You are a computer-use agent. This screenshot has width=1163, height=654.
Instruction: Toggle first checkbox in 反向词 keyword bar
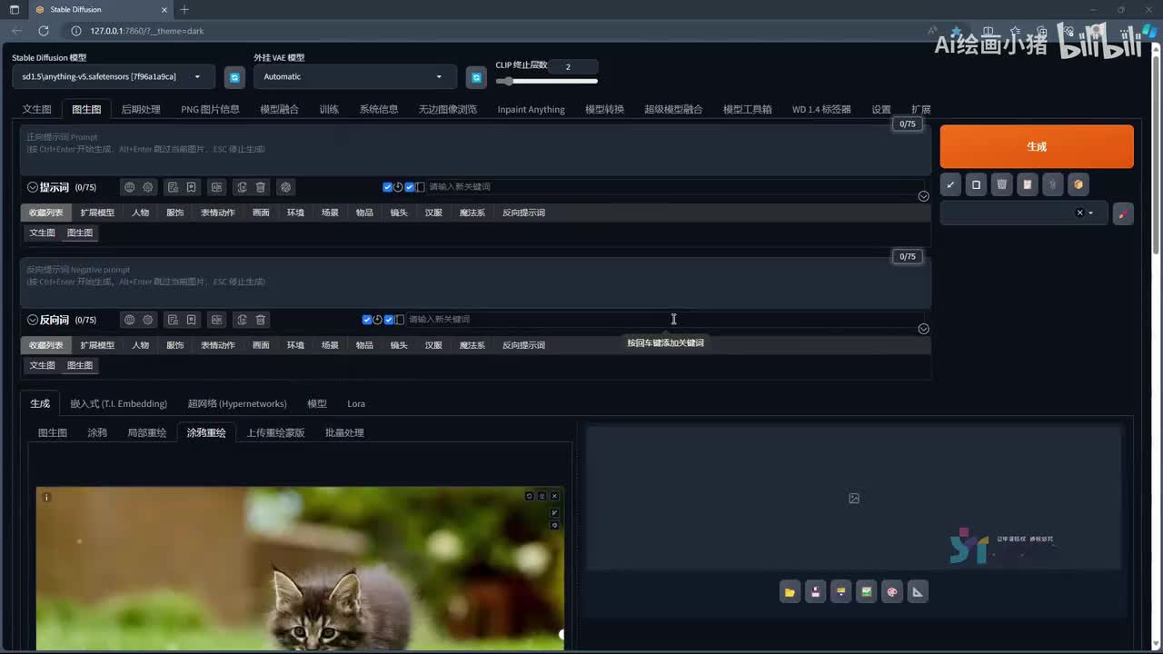[367, 320]
